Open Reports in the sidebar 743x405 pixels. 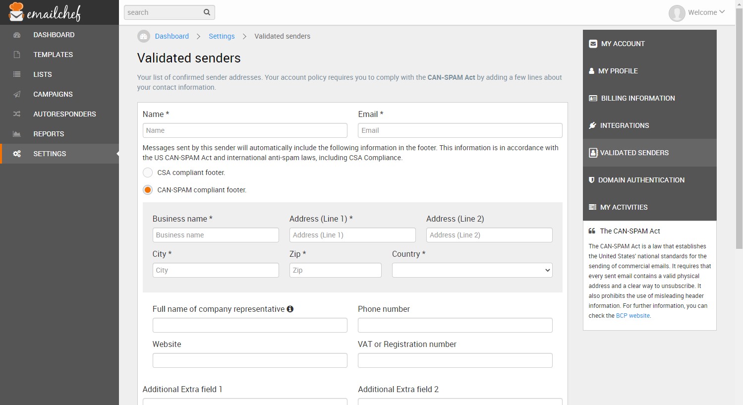(59, 134)
